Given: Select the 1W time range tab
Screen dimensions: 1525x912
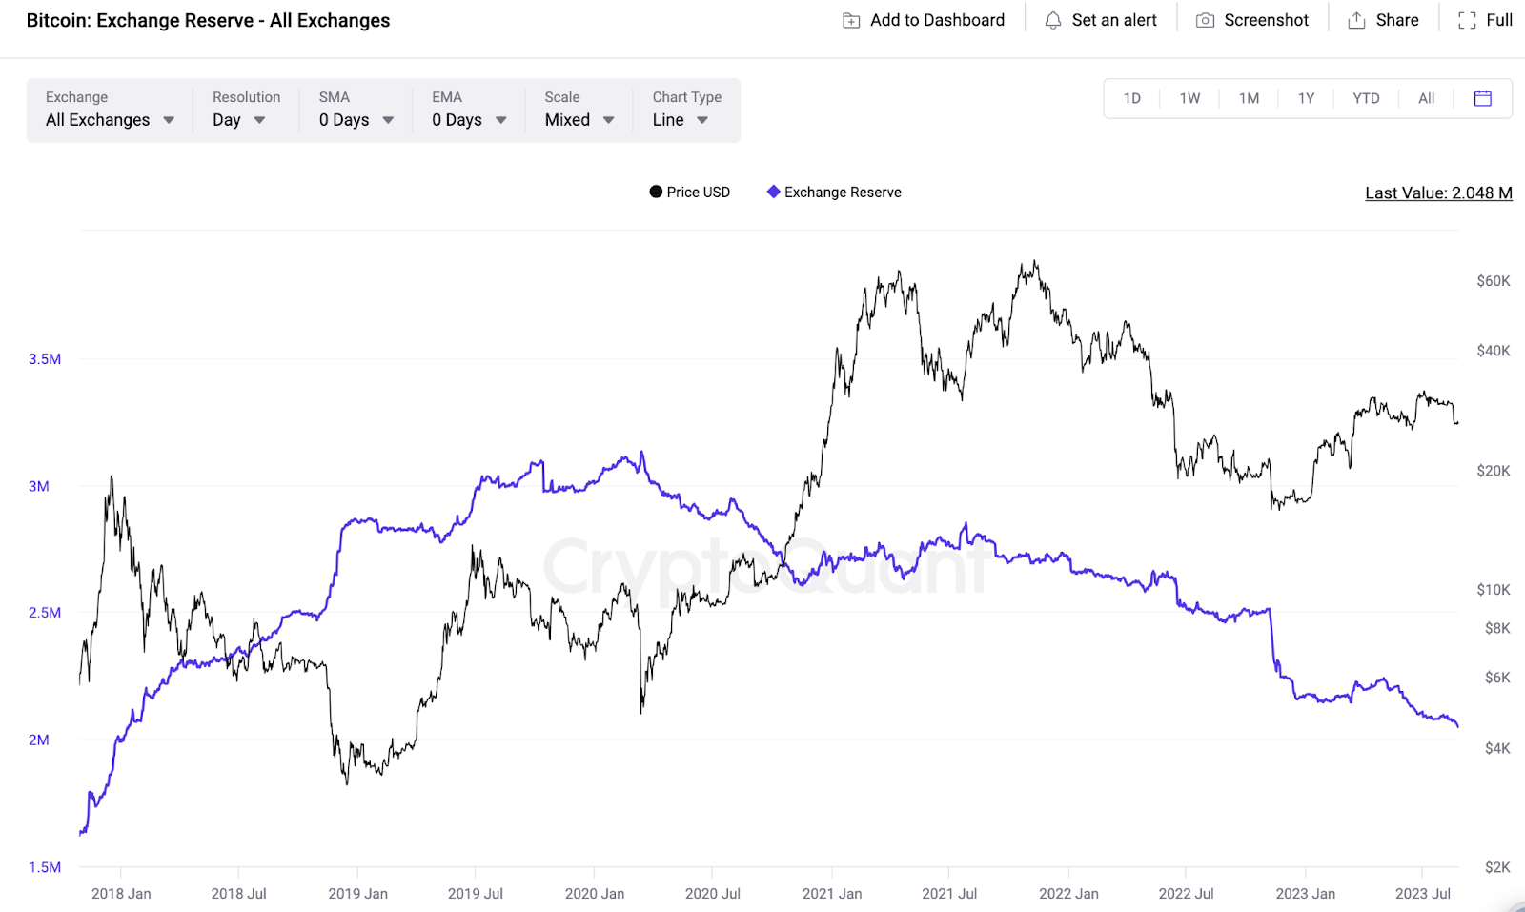Looking at the screenshot, I should click(x=1189, y=98).
